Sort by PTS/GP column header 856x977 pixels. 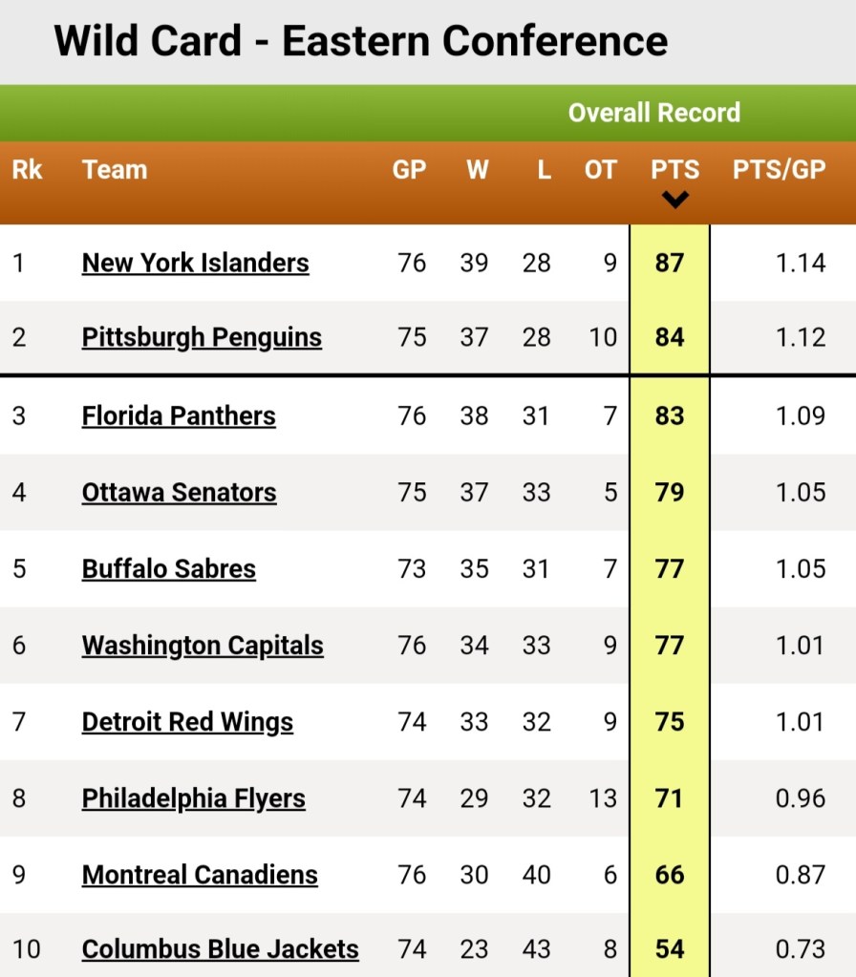780,169
